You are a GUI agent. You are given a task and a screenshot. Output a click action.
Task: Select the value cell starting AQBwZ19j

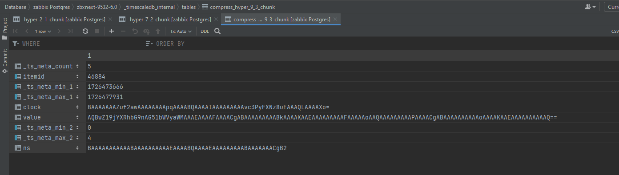pyautogui.click(x=353, y=117)
